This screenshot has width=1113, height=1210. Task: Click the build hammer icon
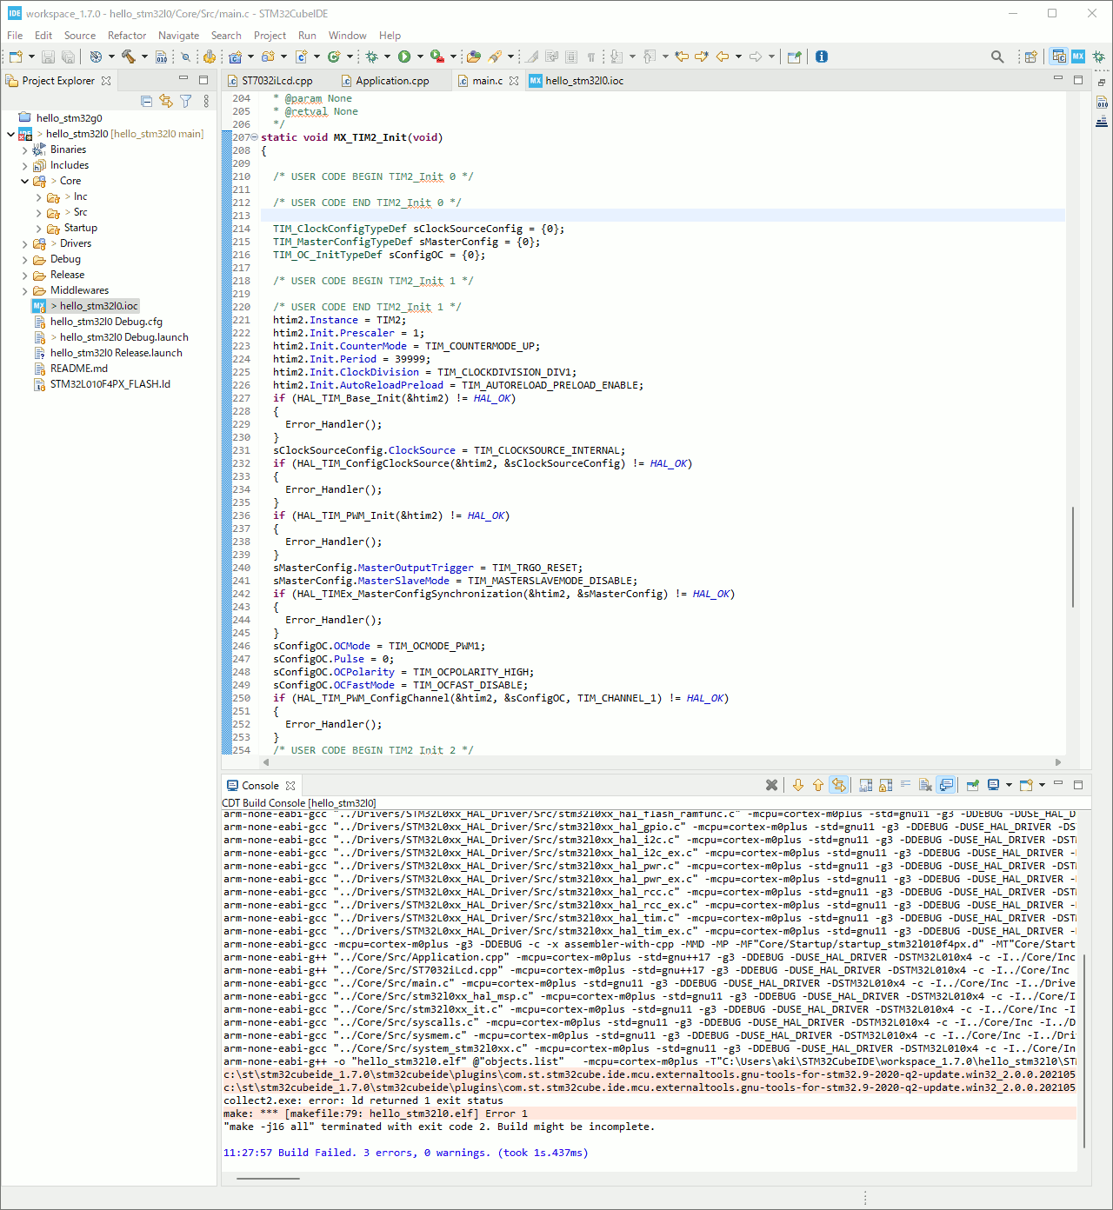128,57
